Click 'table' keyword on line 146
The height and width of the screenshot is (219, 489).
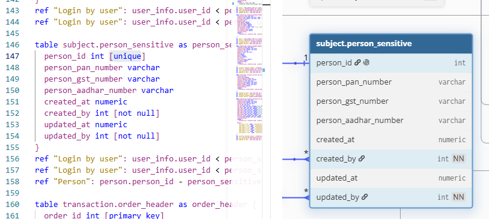[46, 45]
